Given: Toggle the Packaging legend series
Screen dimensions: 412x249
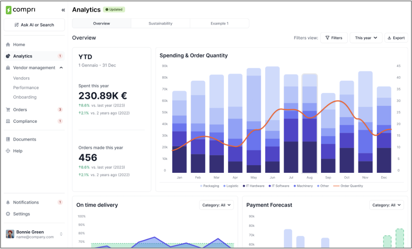Looking at the screenshot, I should (209, 186).
